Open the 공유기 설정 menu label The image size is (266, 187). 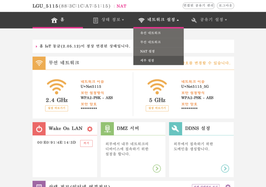(x=212, y=20)
